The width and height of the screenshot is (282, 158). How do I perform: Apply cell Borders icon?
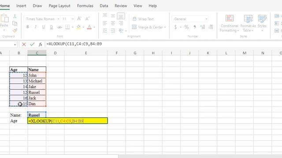point(67,27)
